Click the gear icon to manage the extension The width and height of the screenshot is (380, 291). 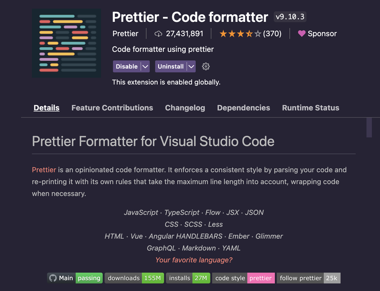coord(206,66)
